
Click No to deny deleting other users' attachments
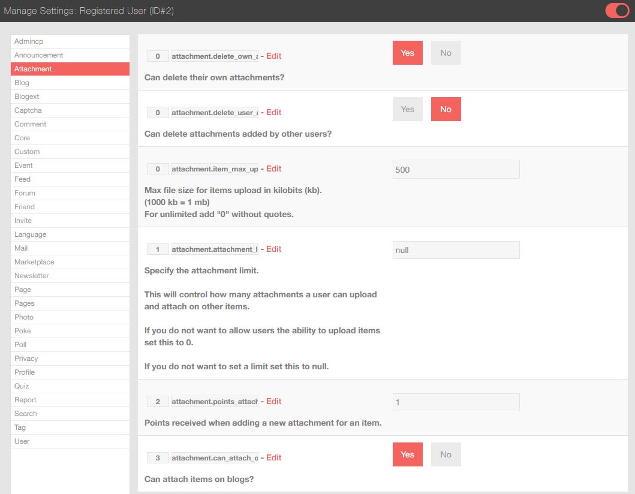click(x=446, y=109)
